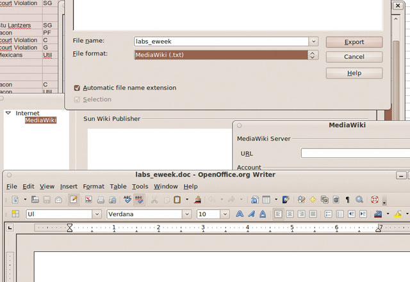Open the Edit menu
410x282 pixels.
click(28, 187)
